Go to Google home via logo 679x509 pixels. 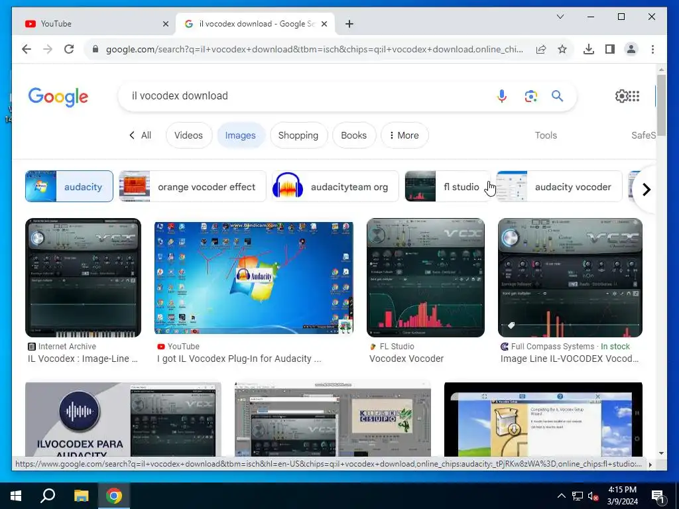tap(58, 97)
